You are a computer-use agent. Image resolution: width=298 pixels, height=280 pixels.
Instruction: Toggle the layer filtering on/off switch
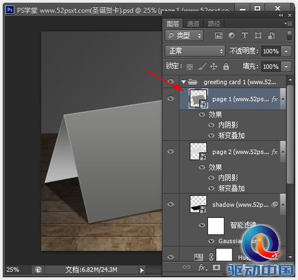pos(290,35)
